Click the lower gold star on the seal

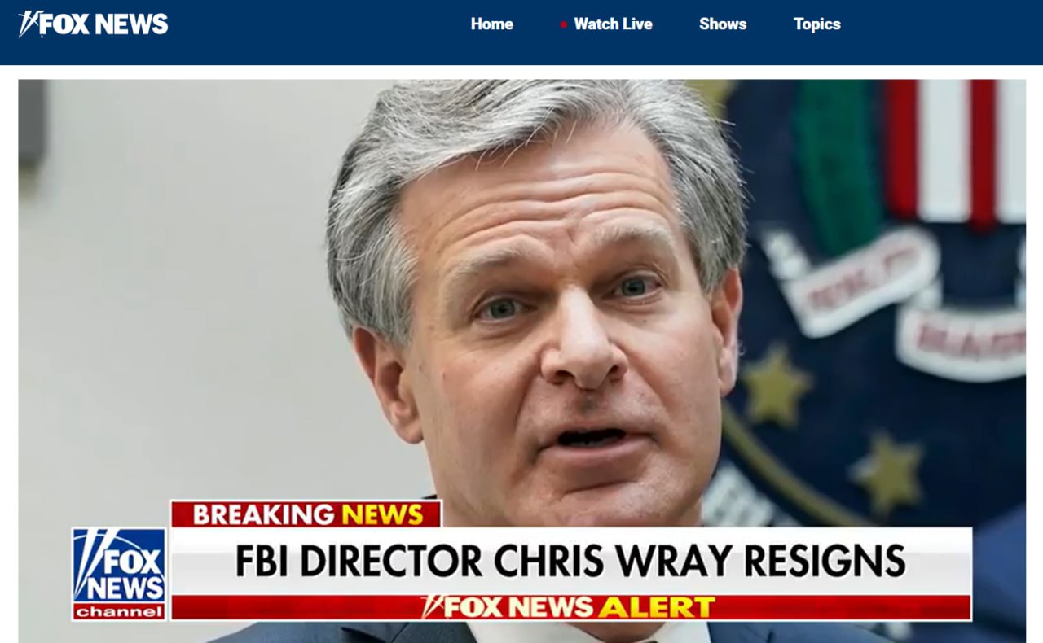point(888,471)
